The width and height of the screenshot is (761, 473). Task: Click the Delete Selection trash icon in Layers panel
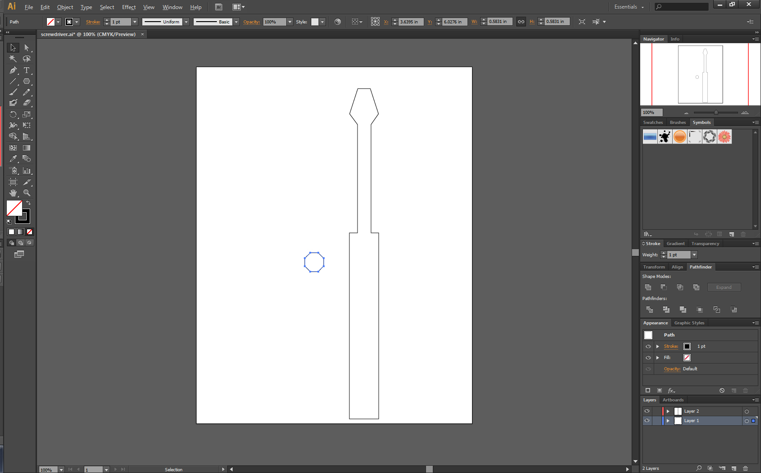(x=745, y=468)
